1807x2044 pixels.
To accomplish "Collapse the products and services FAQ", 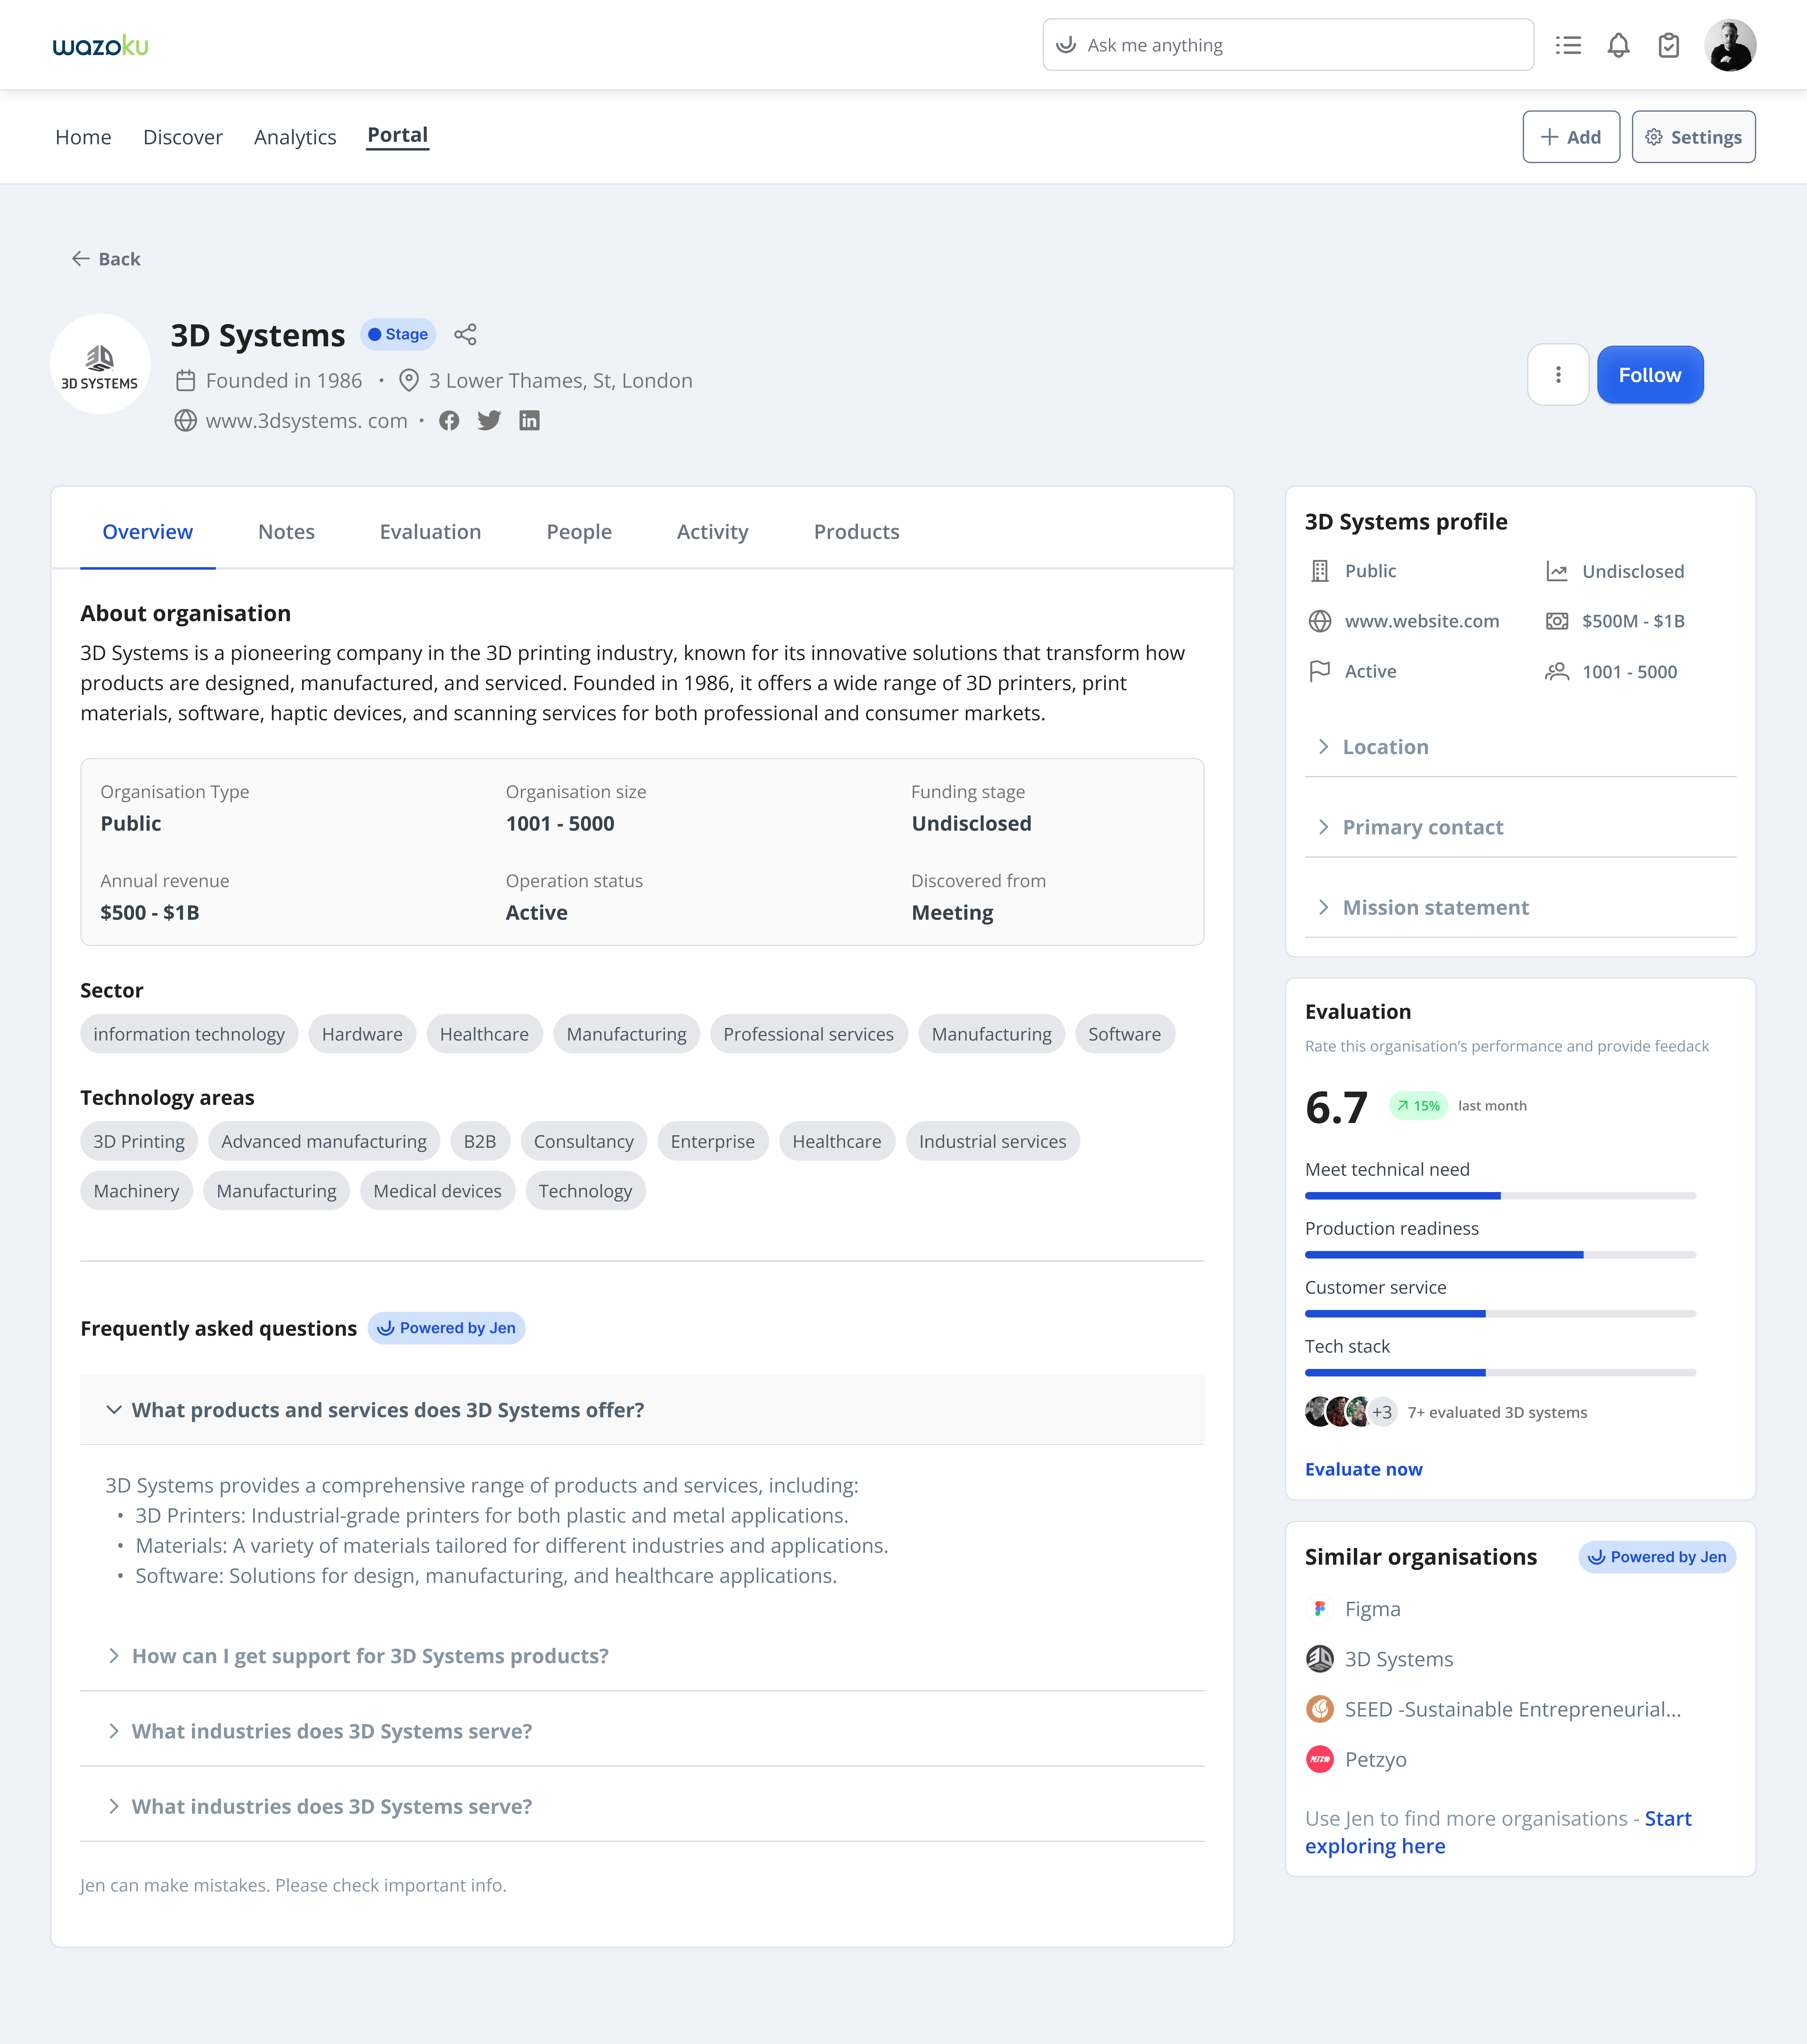I will coord(388,1410).
